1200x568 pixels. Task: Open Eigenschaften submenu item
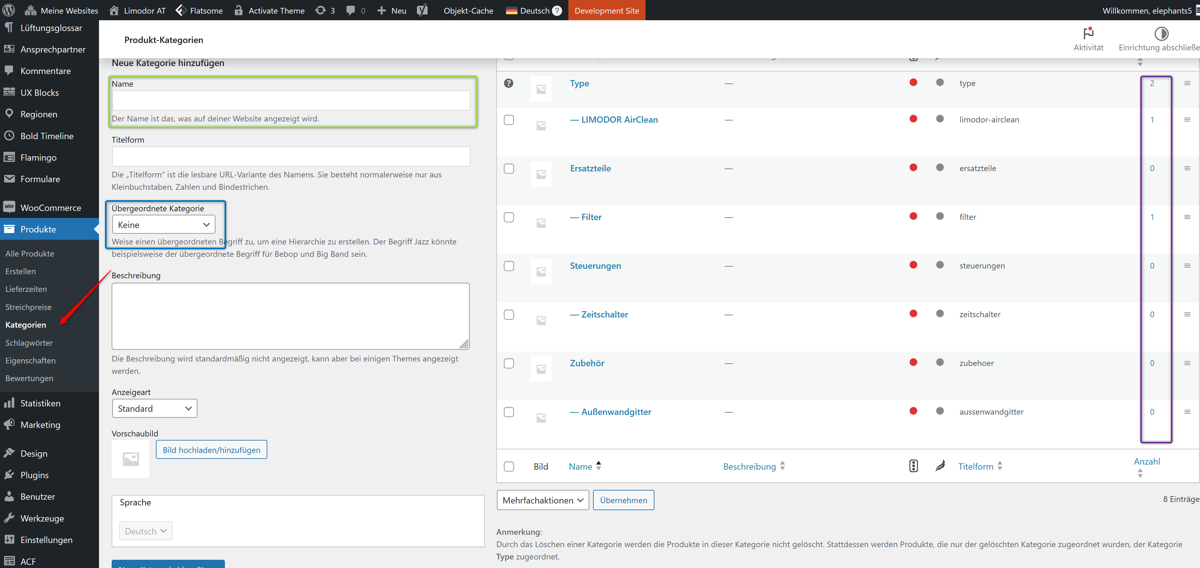30,360
